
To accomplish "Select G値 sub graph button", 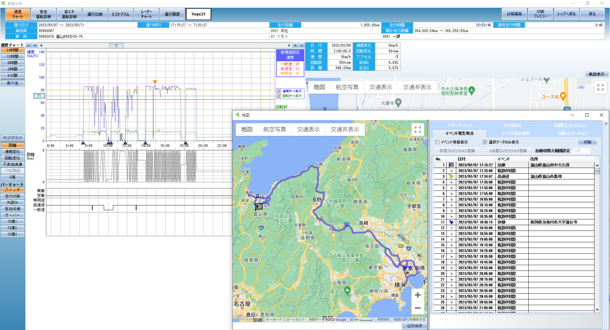I will tap(13, 177).
